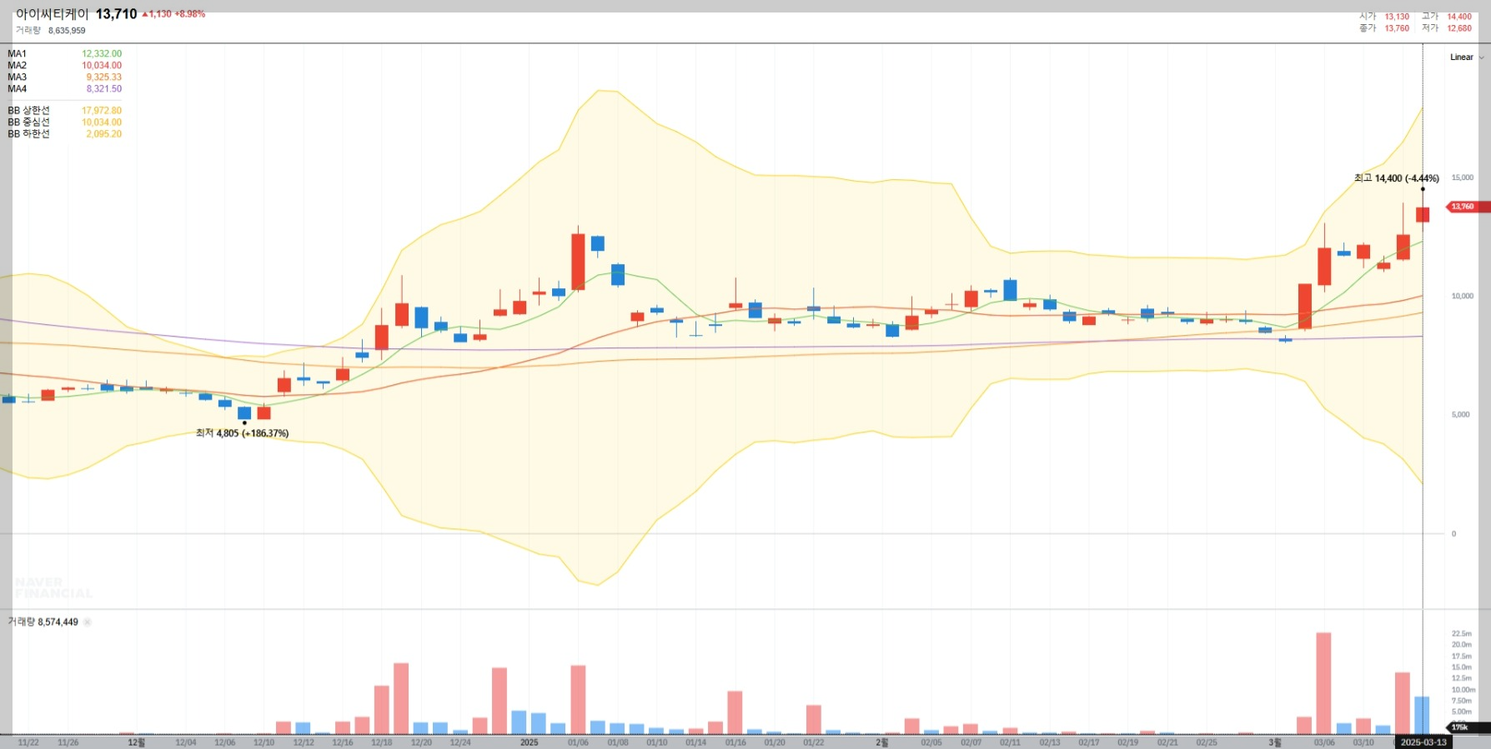Click the 11/22 date on time axis
This screenshot has height=749, width=1491.
28,742
